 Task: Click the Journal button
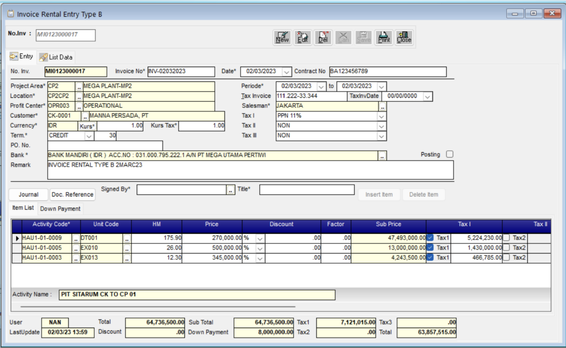29,195
